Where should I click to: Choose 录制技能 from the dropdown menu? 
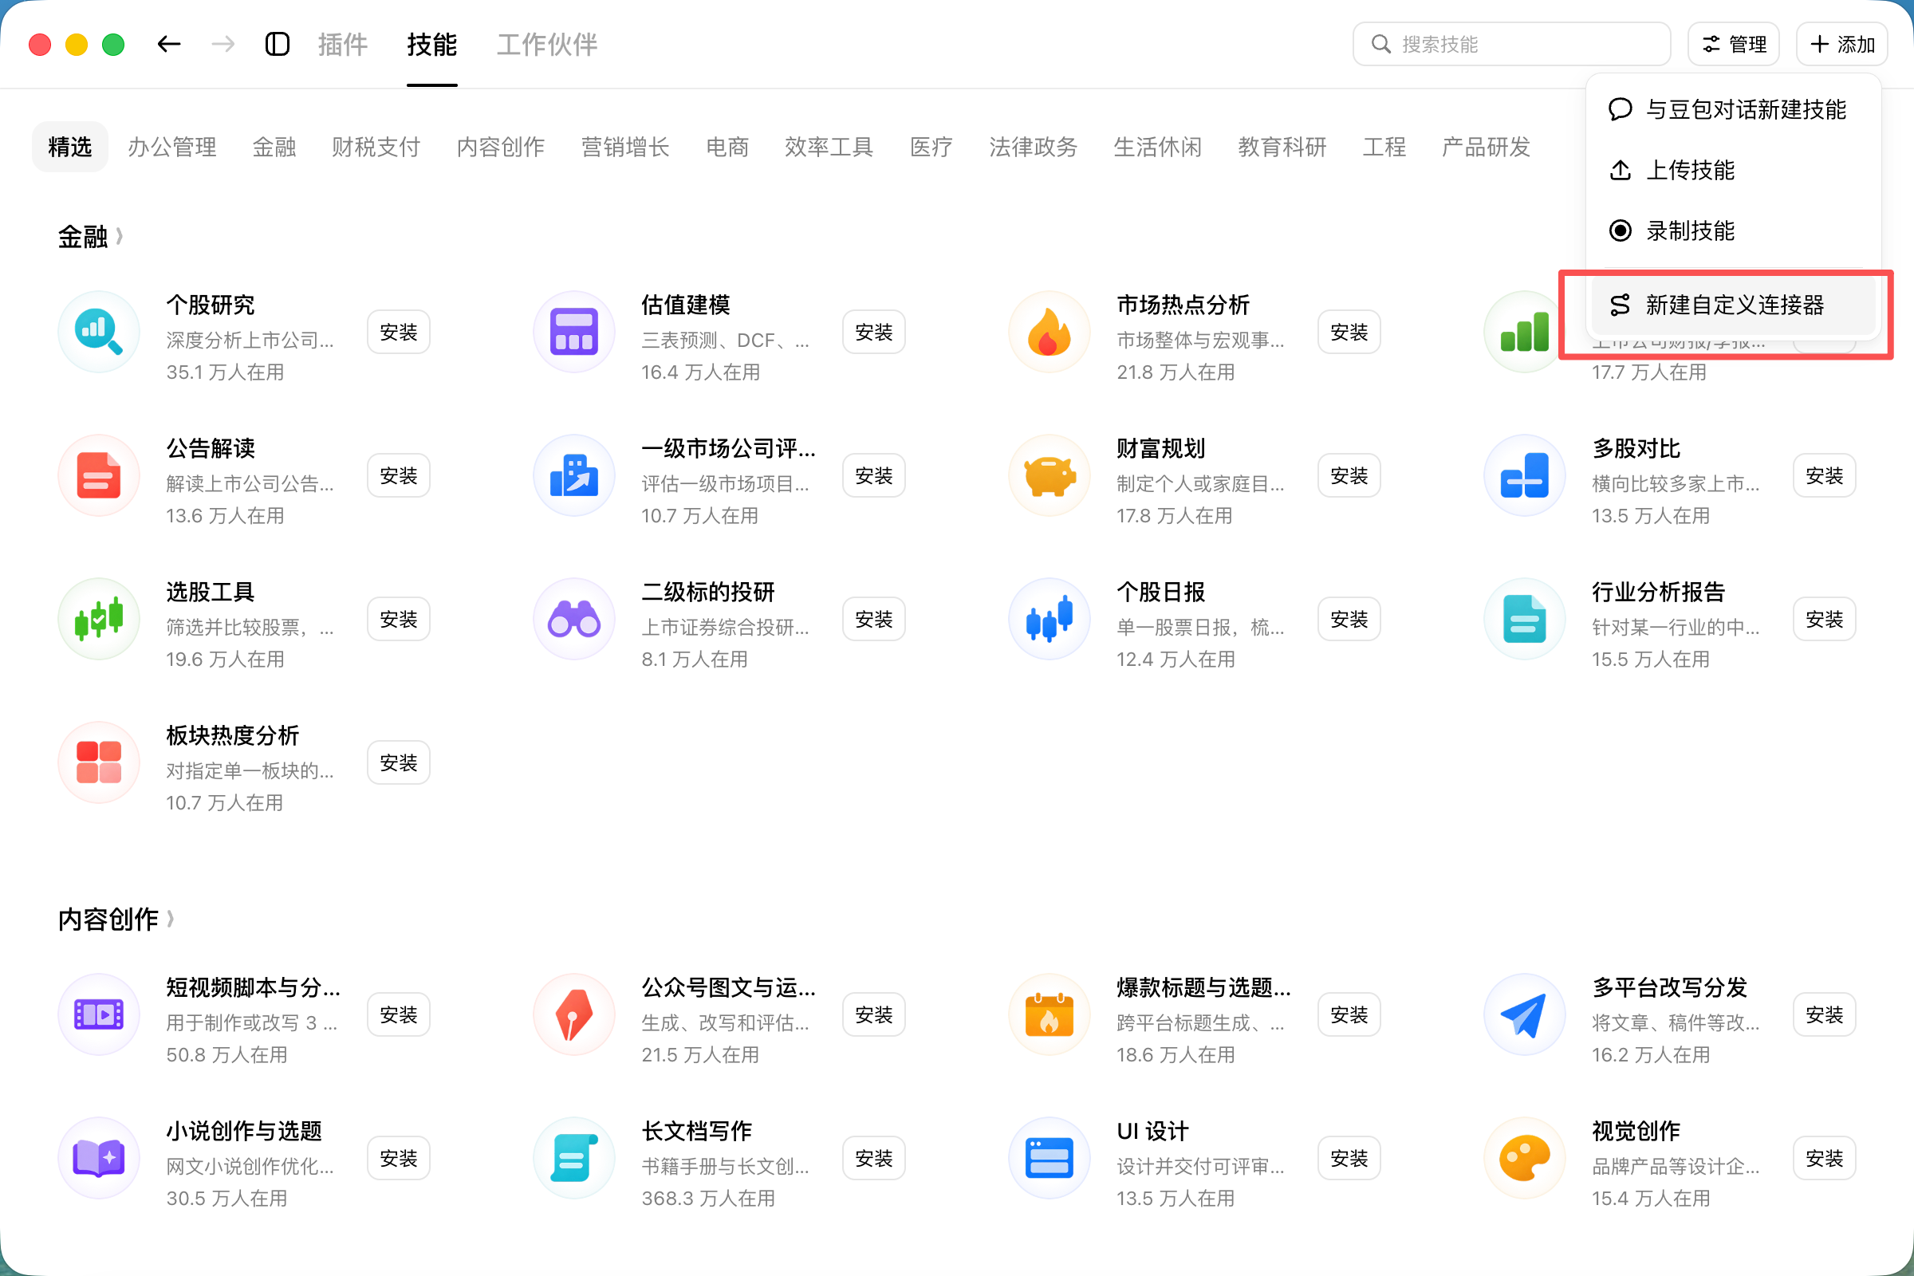pyautogui.click(x=1733, y=230)
